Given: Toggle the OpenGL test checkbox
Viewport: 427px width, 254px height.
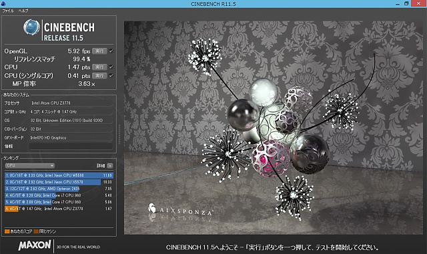Looking at the screenshot, I should (x=111, y=51).
